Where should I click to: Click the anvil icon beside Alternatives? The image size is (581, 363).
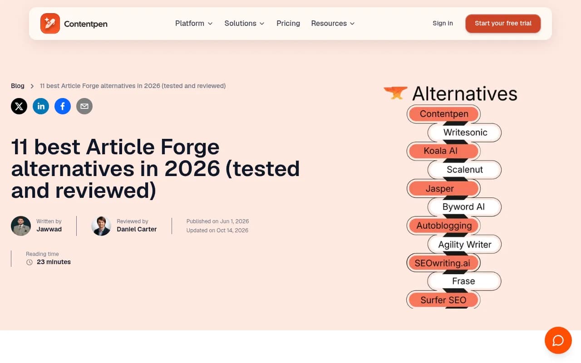(395, 93)
